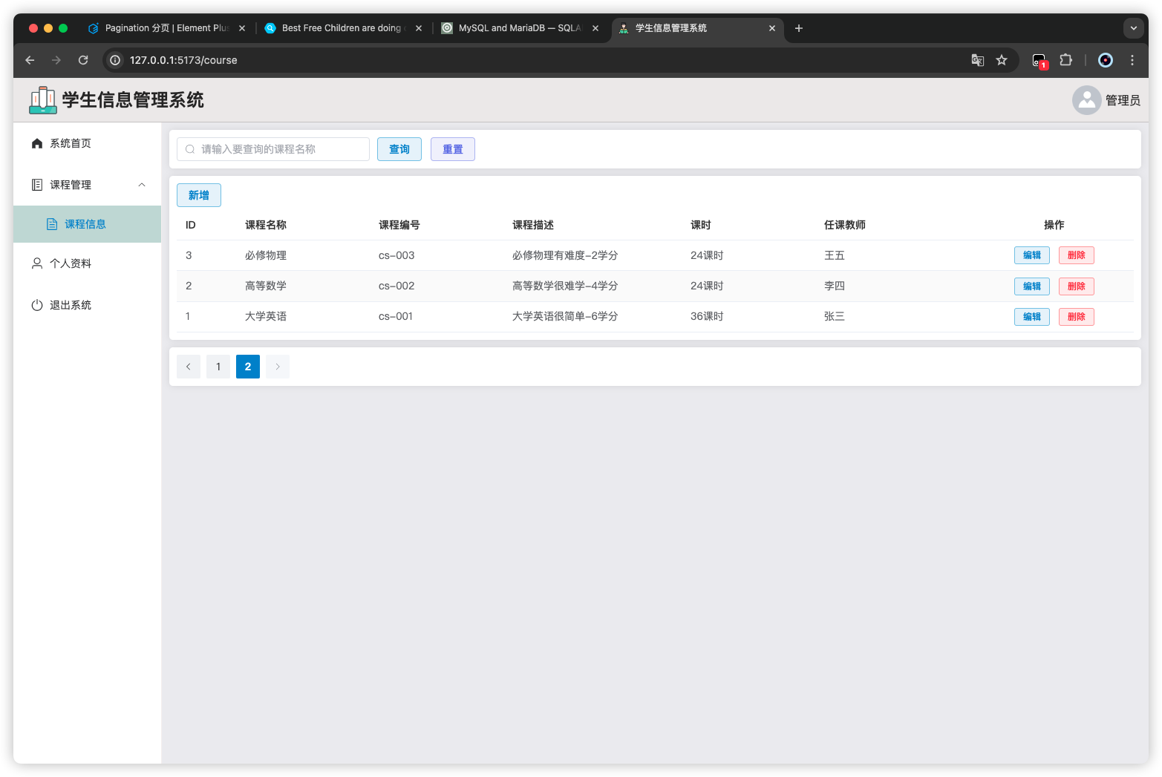Viewport: 1162px width, 777px height.
Task: Delete the 大学英语 course row
Action: click(1077, 317)
